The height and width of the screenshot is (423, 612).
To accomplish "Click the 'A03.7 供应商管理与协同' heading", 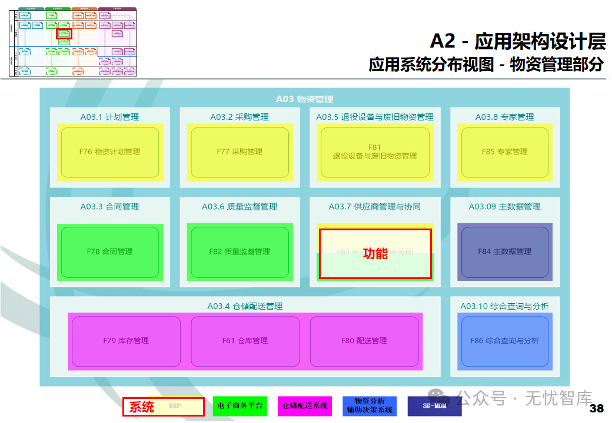I will click(x=375, y=207).
